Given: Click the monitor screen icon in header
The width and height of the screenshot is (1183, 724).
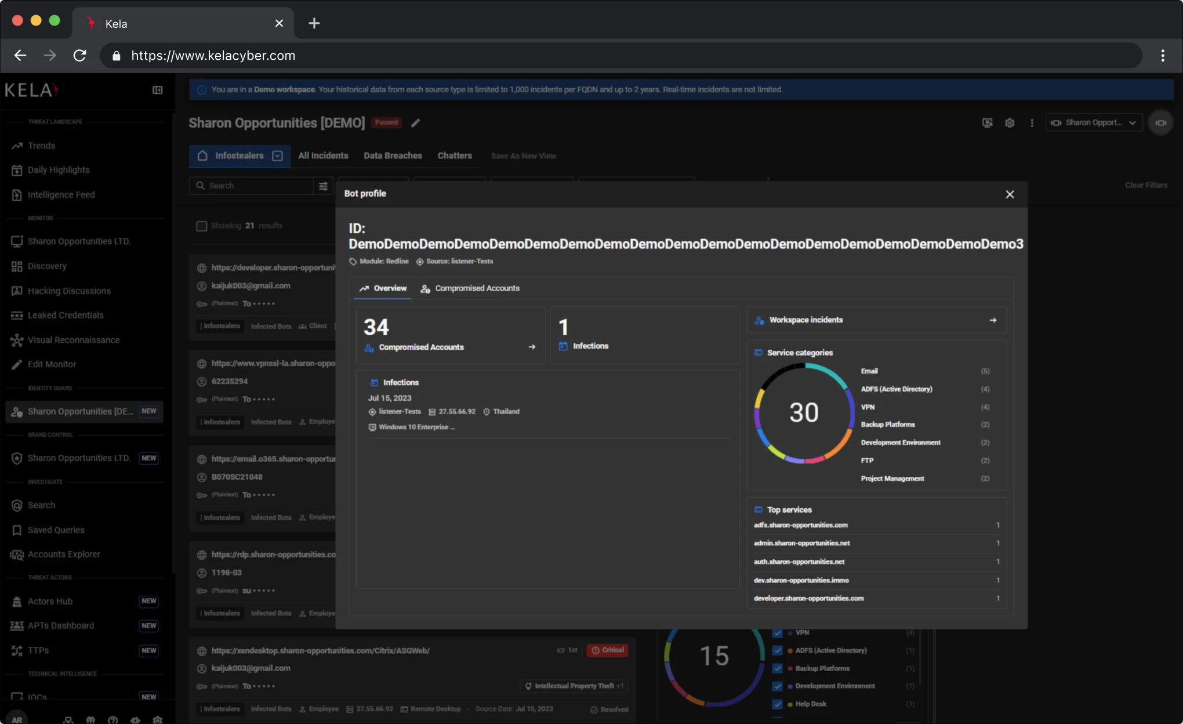Looking at the screenshot, I should pos(987,123).
